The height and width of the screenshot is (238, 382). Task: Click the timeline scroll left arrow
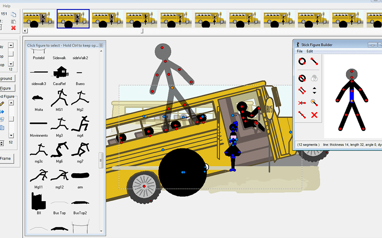(x=25, y=31)
